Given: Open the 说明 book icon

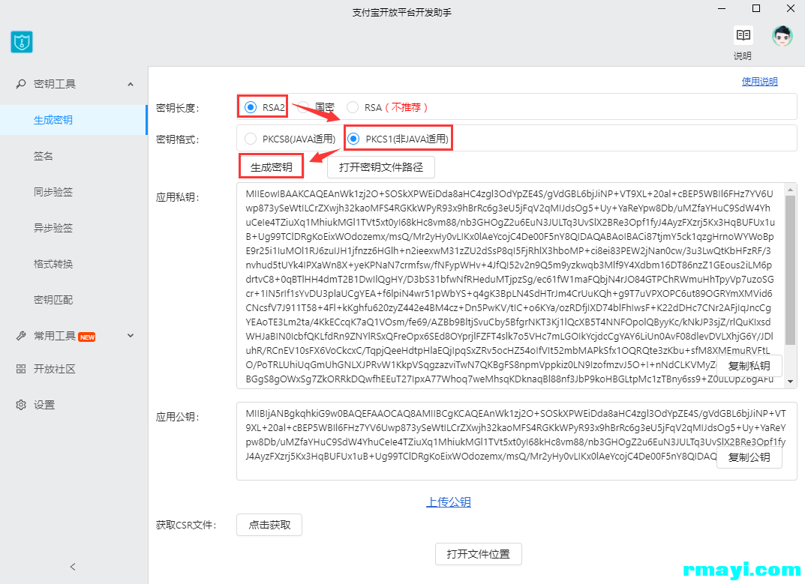Looking at the screenshot, I should pos(743,35).
